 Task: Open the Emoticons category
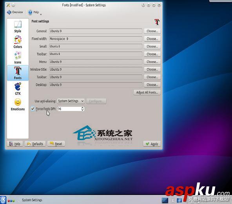[x=18, y=105]
